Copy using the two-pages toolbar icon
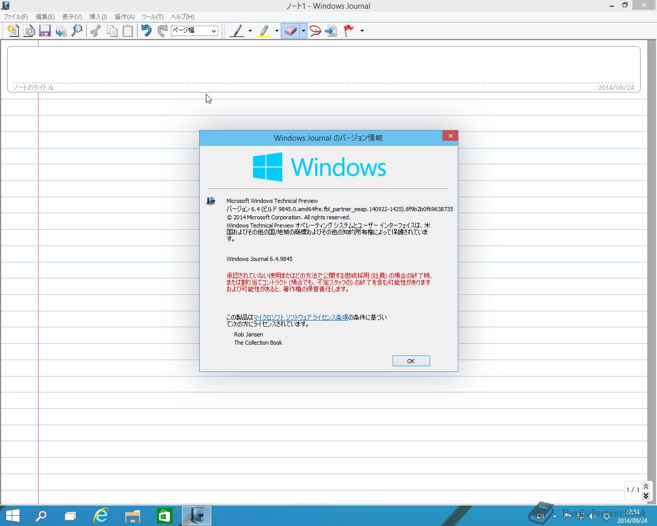The width and height of the screenshot is (657, 526). pyautogui.click(x=112, y=31)
